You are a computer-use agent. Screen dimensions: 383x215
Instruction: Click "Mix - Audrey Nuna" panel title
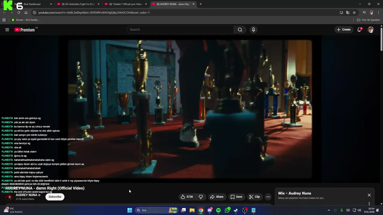(x=294, y=193)
